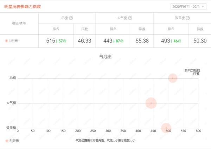Open the help tooltip icon for 效果榜
Image resolution: width=211 pixels, height=149 pixels.
pos(188,18)
